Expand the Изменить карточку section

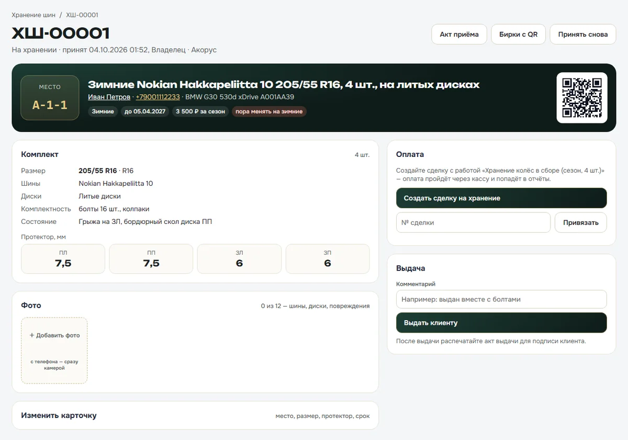click(195, 415)
